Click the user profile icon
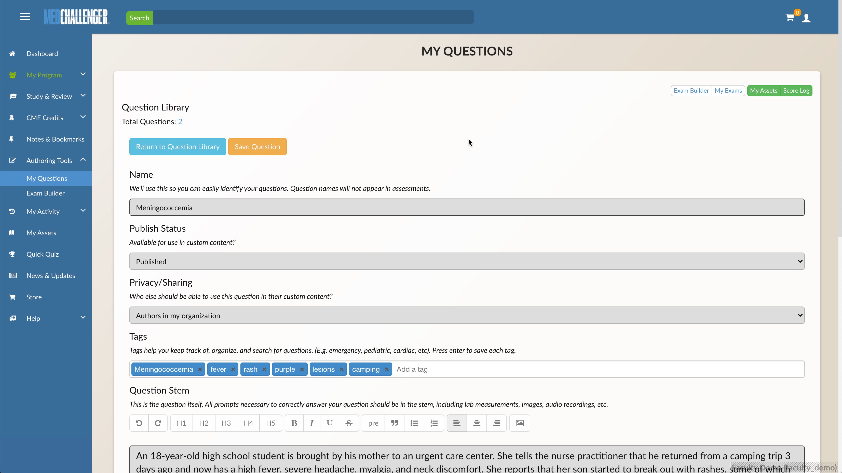This screenshot has width=842, height=473. 806,18
